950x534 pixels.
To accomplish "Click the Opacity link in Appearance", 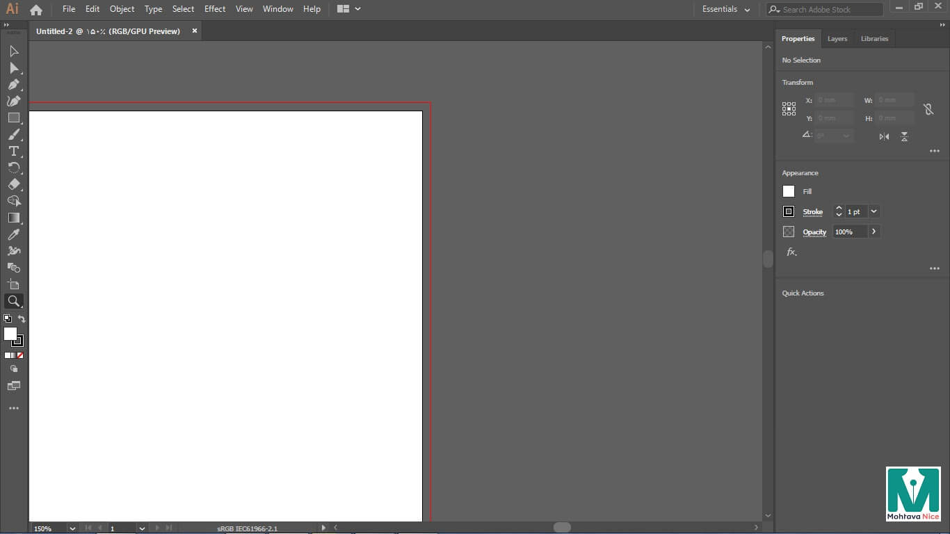I will click(814, 232).
